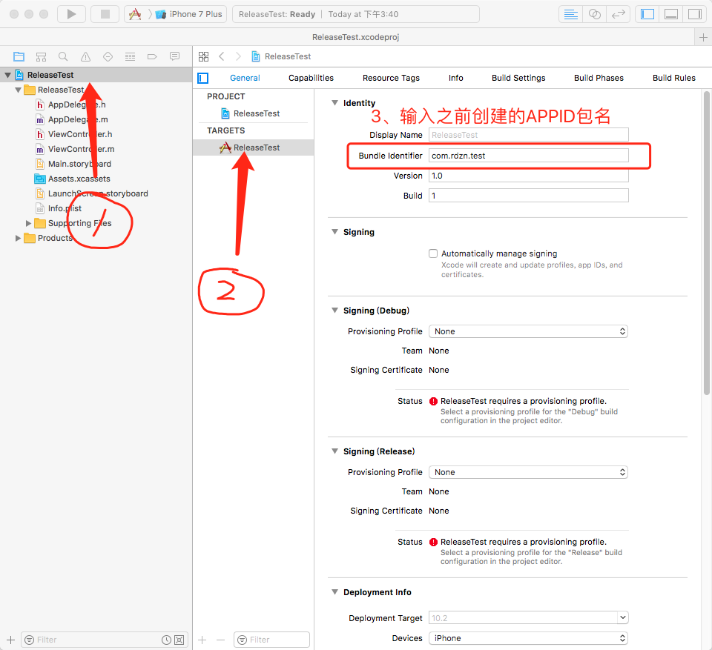Screen dimensions: 712x650
Task: Show the standard editor
Action: coord(570,14)
